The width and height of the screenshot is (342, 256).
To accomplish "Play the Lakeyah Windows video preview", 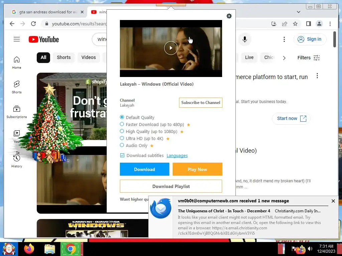I will 171,48.
